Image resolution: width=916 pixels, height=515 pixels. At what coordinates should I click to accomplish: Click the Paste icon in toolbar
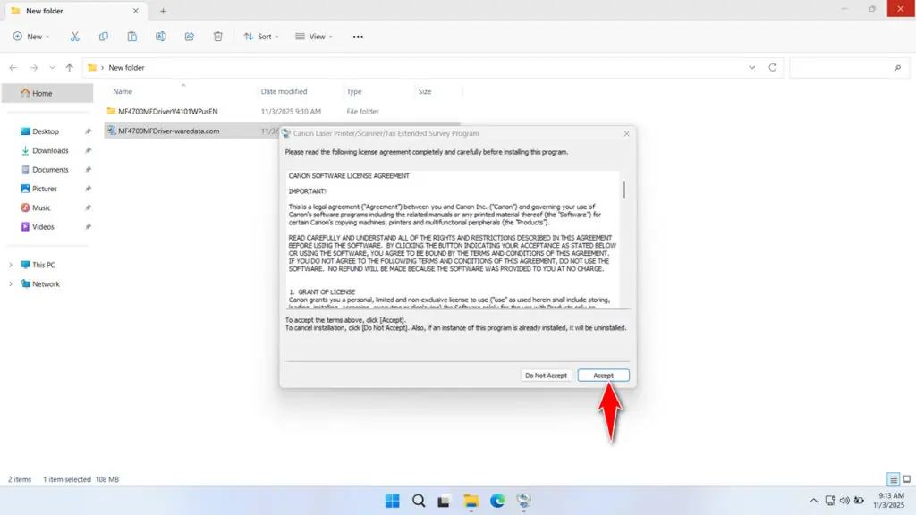coord(132,37)
